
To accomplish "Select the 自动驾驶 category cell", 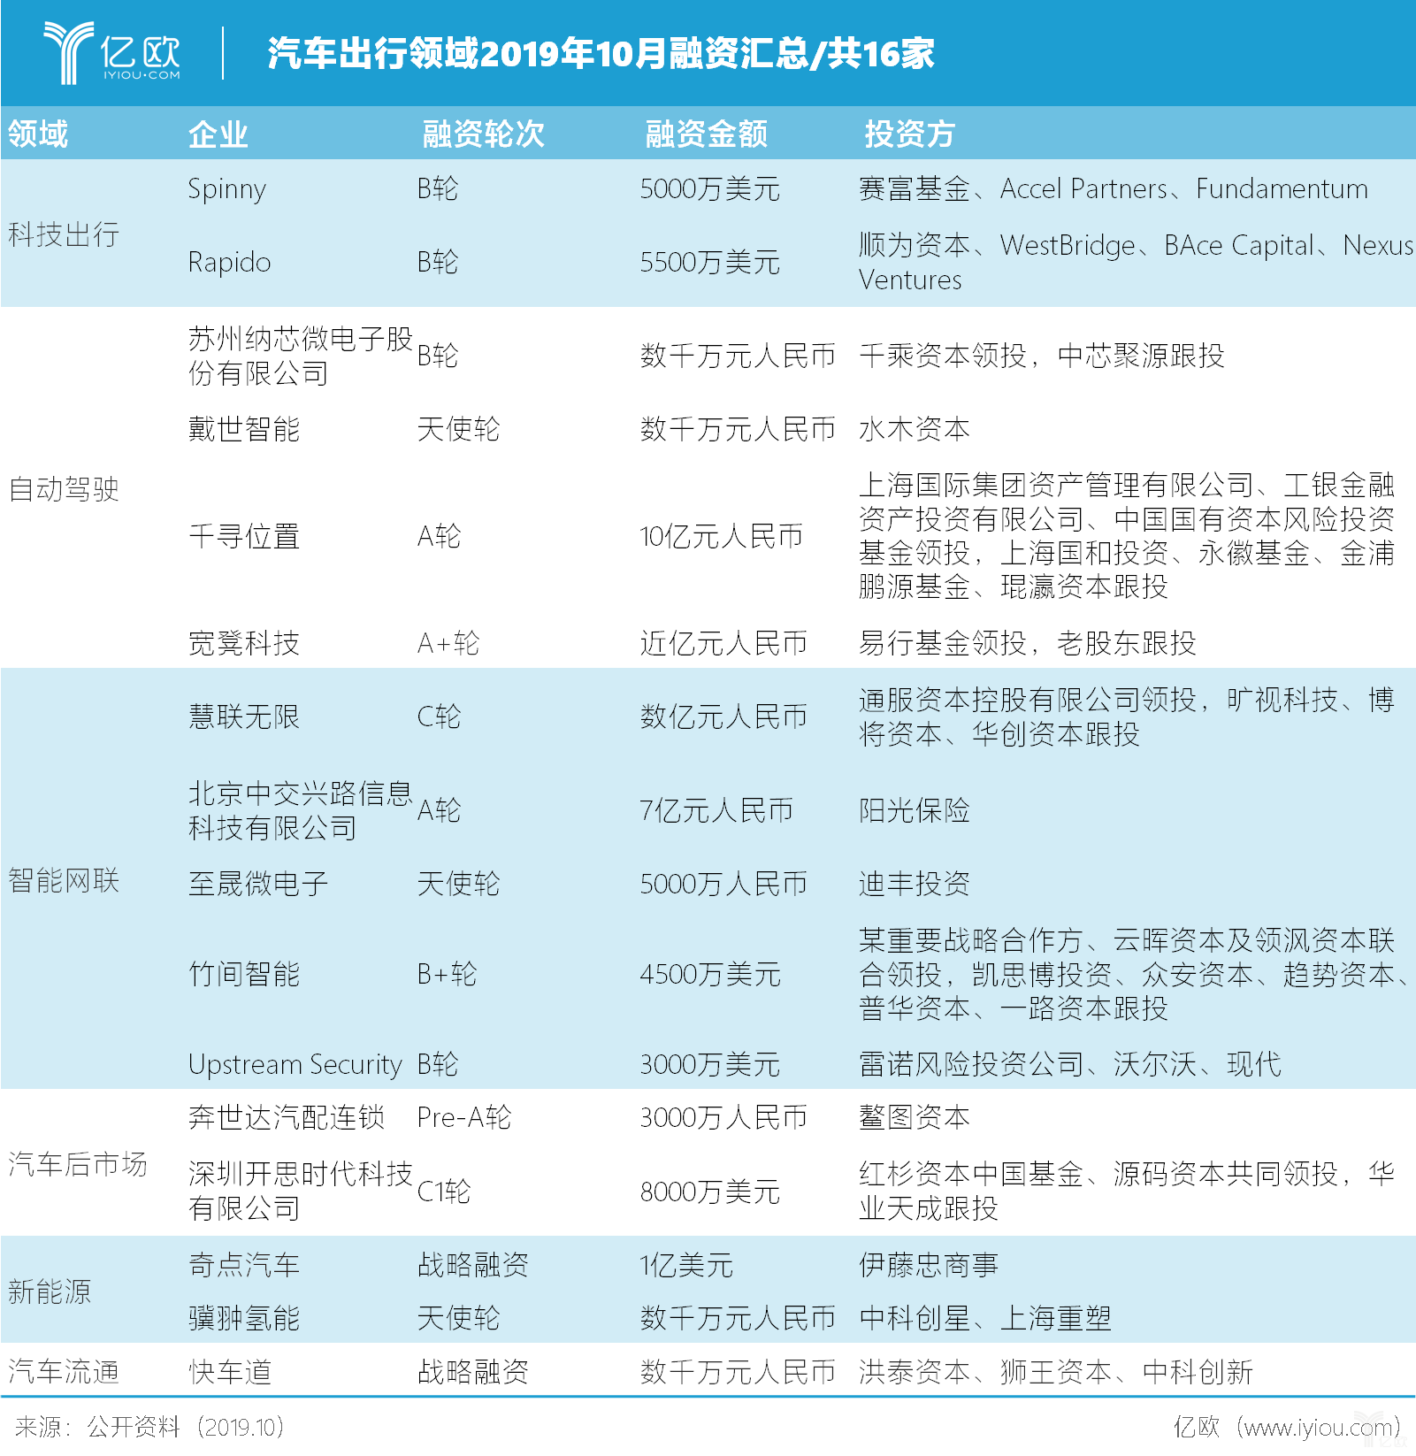I will (64, 488).
